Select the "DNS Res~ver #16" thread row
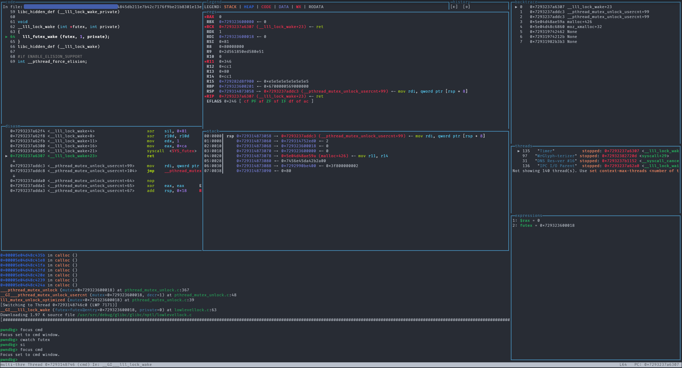 click(x=556, y=161)
